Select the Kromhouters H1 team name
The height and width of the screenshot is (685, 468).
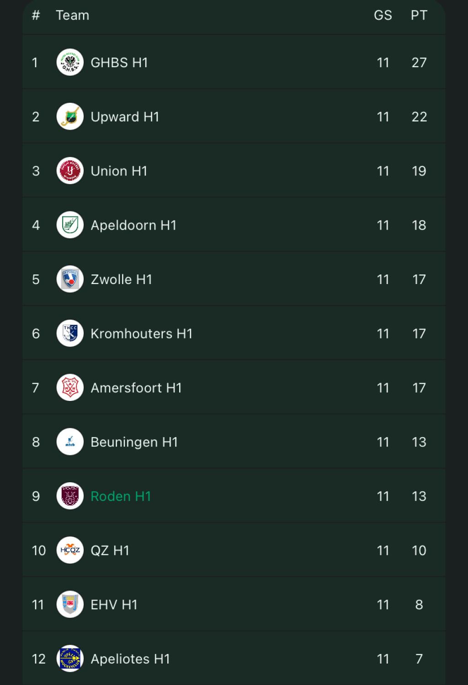click(142, 334)
